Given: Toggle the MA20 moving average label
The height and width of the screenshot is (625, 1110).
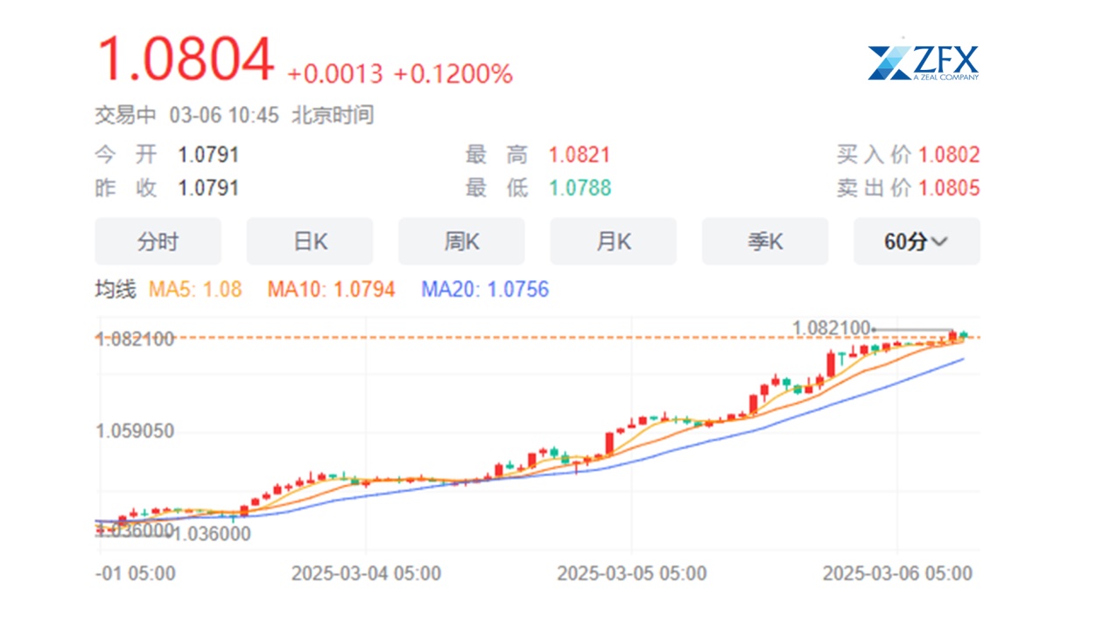Looking at the screenshot, I should pyautogui.click(x=485, y=290).
